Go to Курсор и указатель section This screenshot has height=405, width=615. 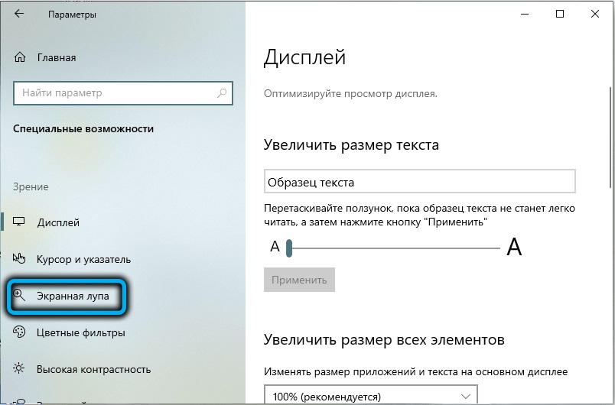[83, 259]
